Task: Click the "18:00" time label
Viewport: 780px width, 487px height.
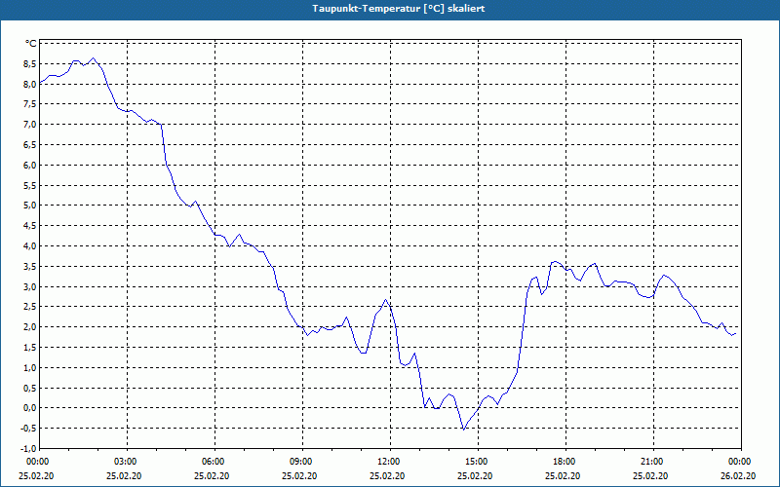Action: [x=564, y=462]
